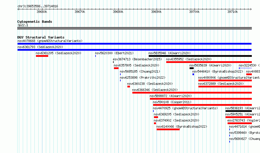
Task: Select label nsv5620300 (Ebert2021)
Action: tap(114, 53)
